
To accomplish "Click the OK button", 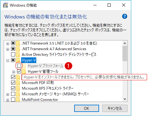I will pos(86,108).
